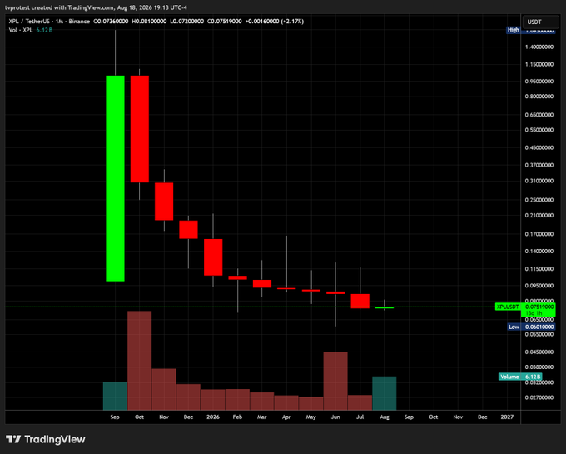Click the green XPLUSDT symbol tag
Image resolution: width=566 pixels, height=454 pixels.
(508, 307)
